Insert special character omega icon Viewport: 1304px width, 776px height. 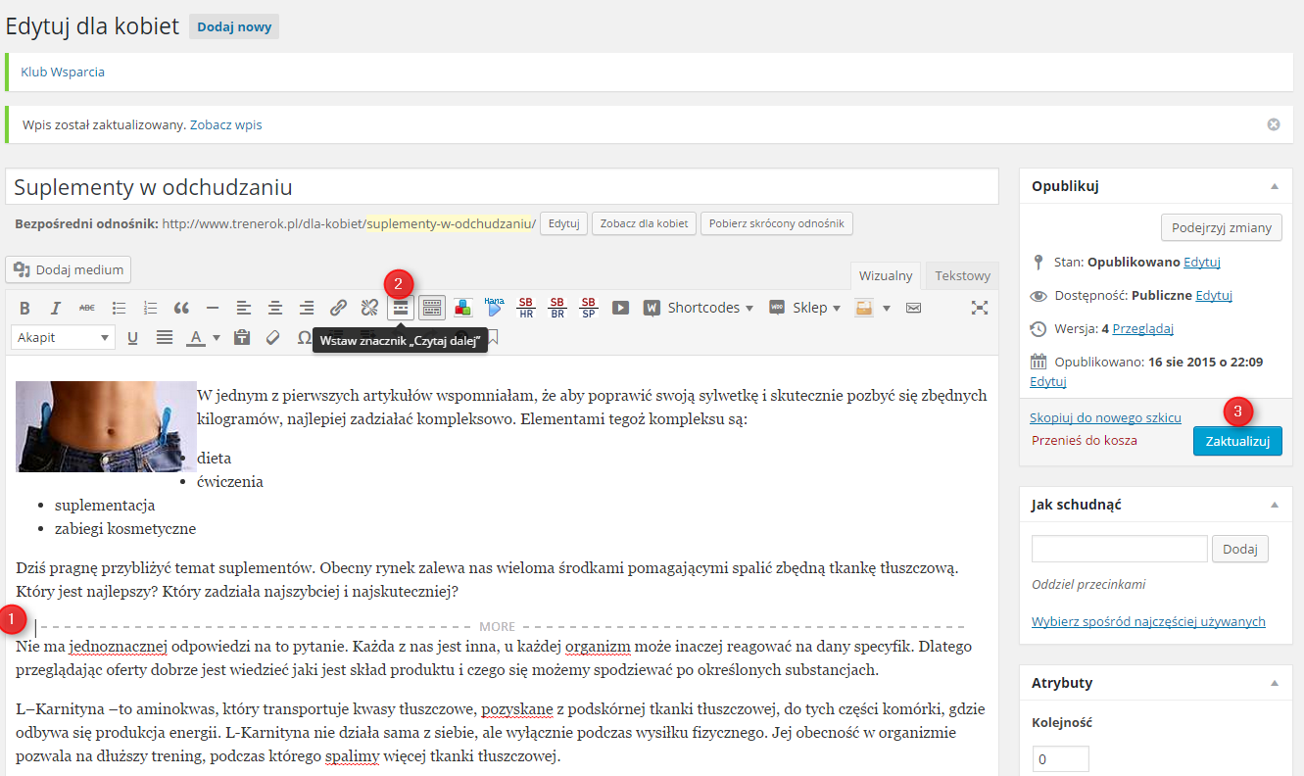coord(304,337)
